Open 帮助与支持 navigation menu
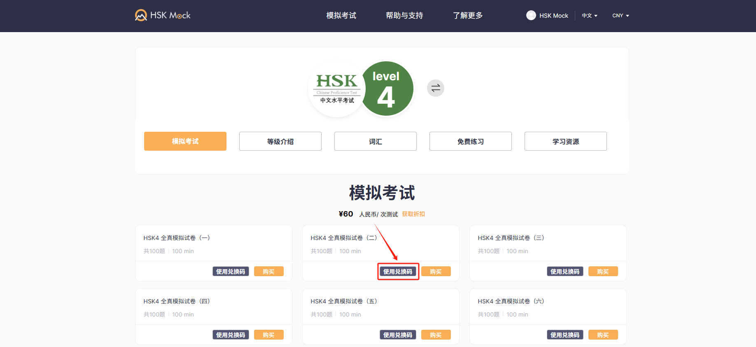The width and height of the screenshot is (756, 347). tap(404, 16)
